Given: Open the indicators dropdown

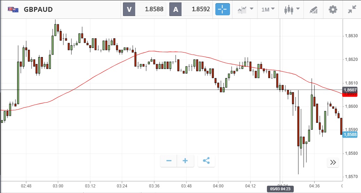Looking at the screenshot, I should coord(245,9).
